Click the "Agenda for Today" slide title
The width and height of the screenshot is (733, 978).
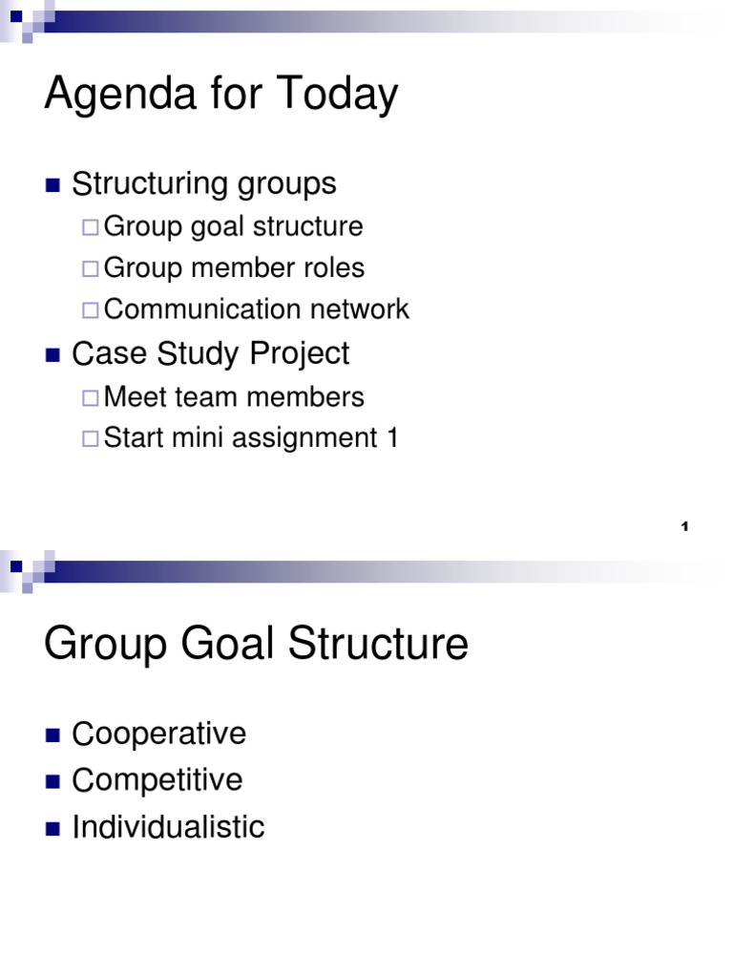220,96
